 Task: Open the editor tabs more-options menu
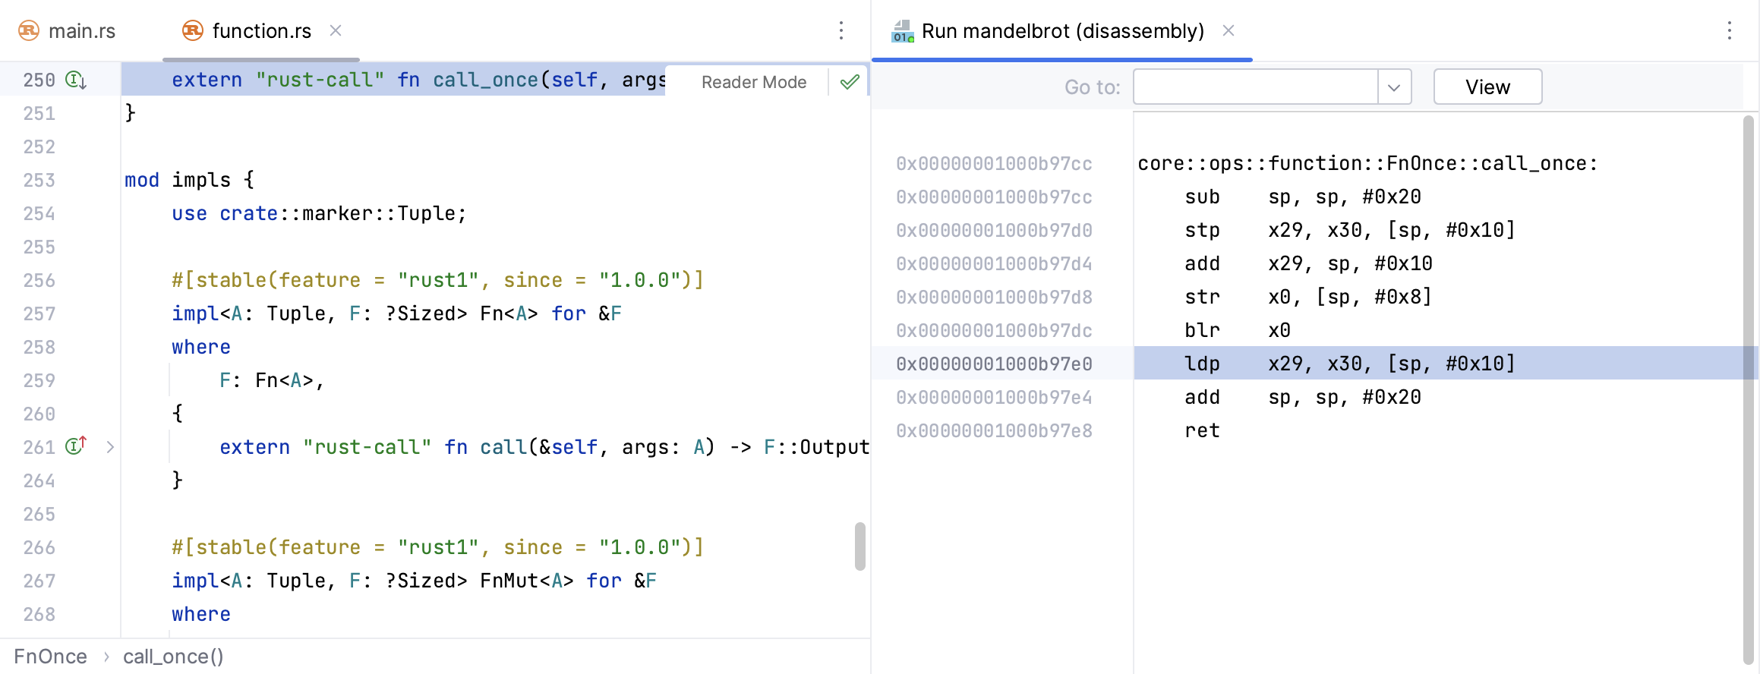point(841,30)
